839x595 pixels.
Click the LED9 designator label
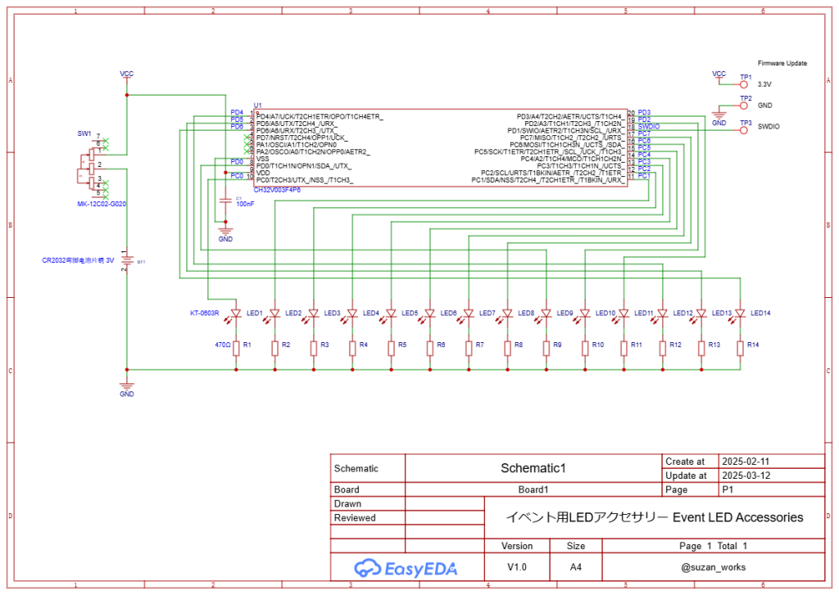[x=565, y=313]
